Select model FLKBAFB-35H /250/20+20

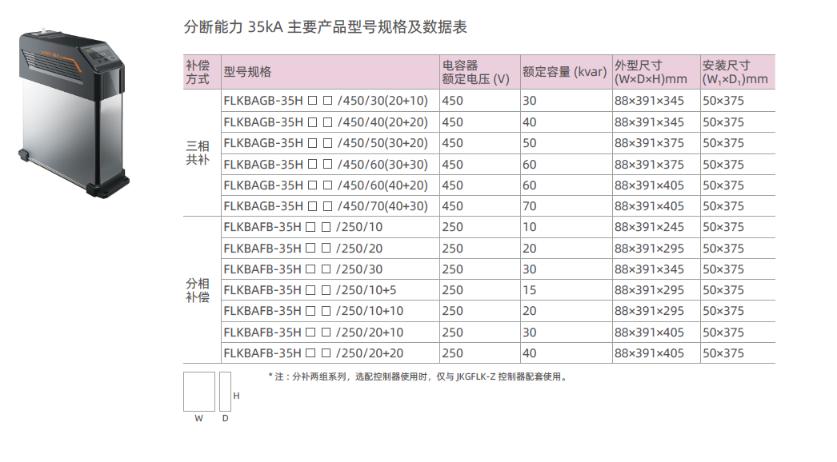click(314, 353)
